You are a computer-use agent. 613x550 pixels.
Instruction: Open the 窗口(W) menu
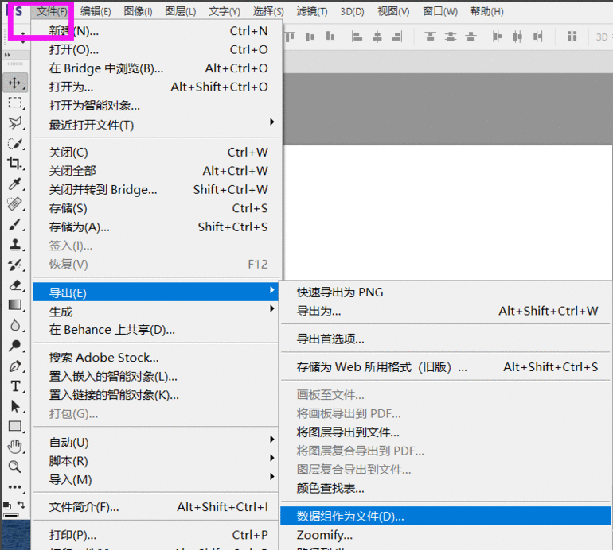point(439,11)
